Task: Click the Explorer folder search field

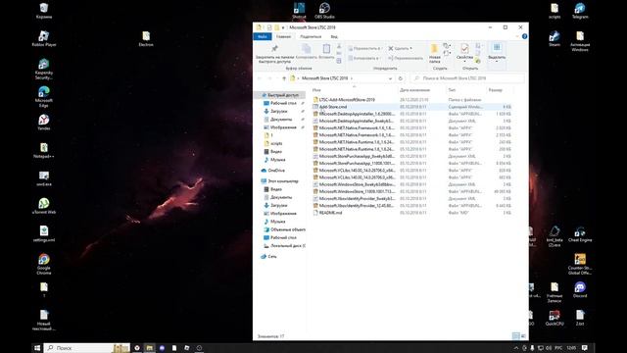Action: pos(467,78)
